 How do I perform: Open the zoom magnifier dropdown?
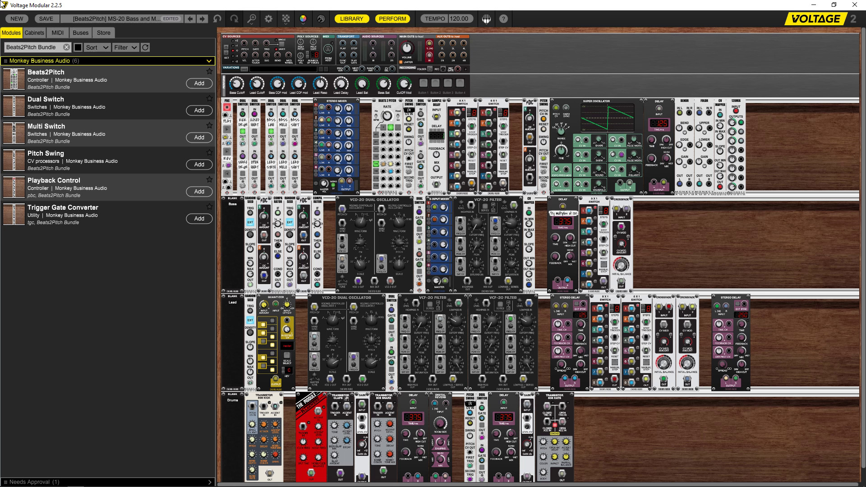pyautogui.click(x=252, y=18)
